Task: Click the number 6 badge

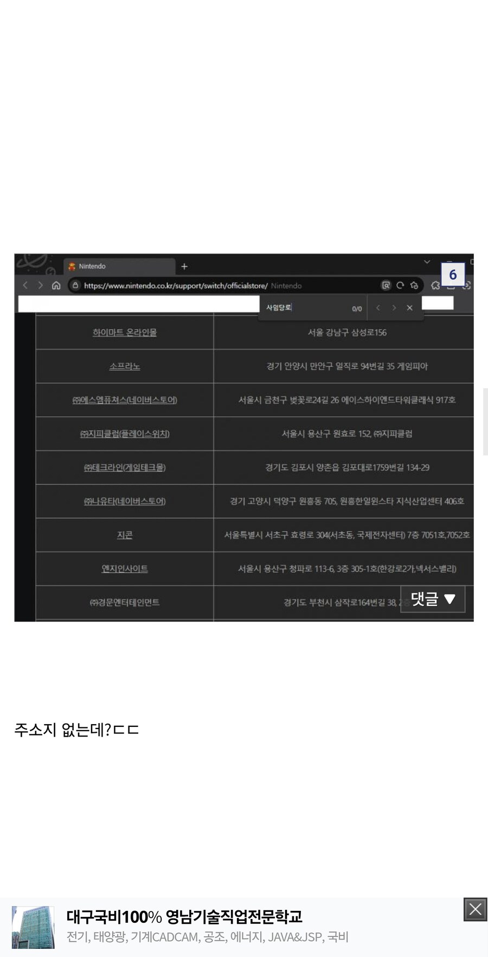Action: tap(453, 275)
